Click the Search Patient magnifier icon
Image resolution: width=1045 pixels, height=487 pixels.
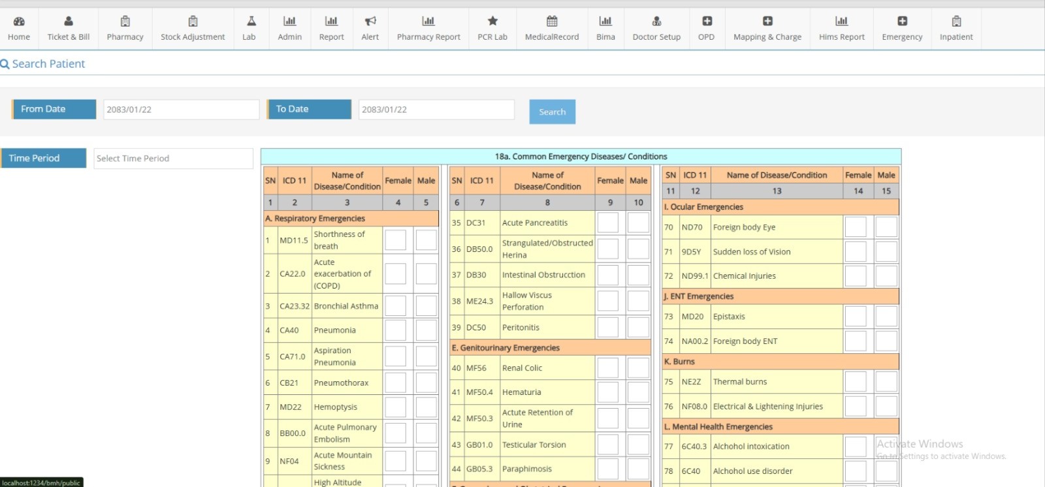pyautogui.click(x=5, y=64)
